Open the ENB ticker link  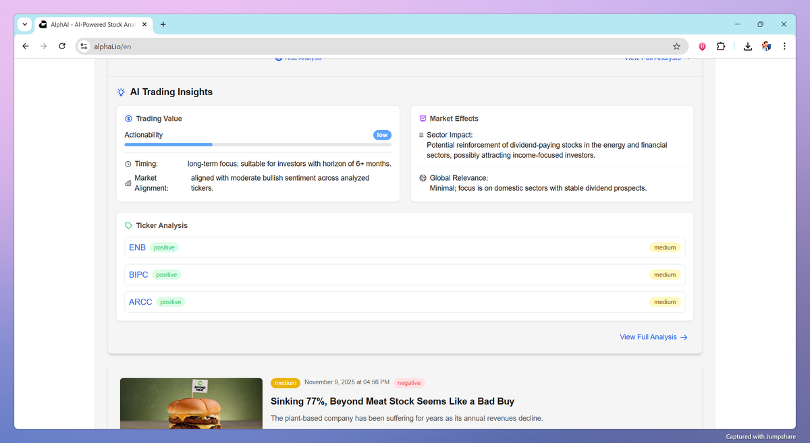coord(137,247)
